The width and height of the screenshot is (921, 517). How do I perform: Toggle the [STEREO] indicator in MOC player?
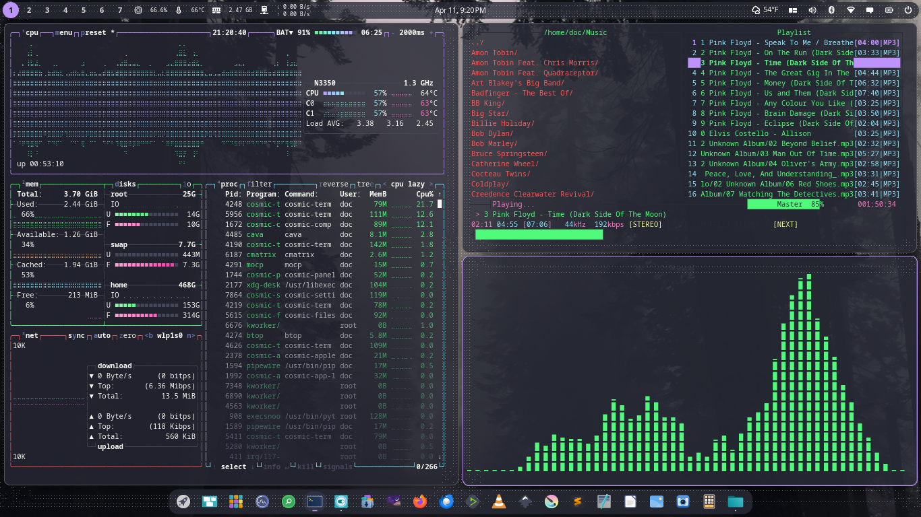coord(646,224)
